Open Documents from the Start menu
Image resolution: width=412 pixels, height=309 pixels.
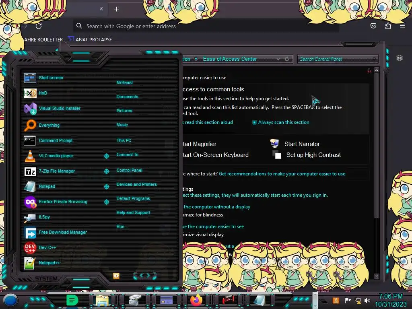coord(127,97)
